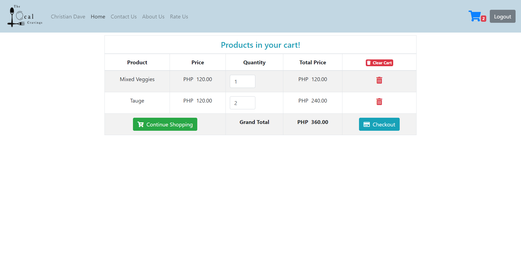
Task: Open the shopping cart icon in navbar
Action: (475, 16)
